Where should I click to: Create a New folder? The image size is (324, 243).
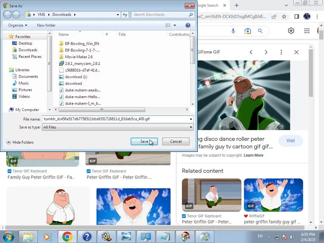point(46,25)
